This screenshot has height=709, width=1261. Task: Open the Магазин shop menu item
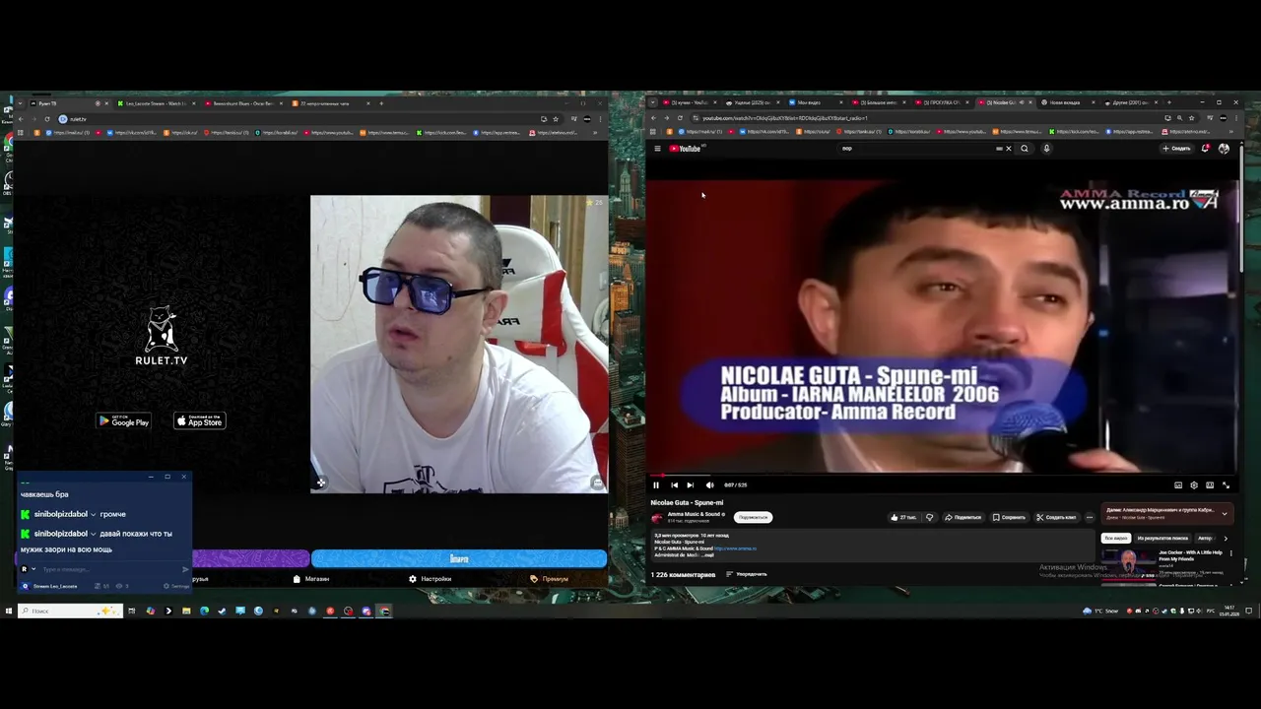[x=311, y=579]
